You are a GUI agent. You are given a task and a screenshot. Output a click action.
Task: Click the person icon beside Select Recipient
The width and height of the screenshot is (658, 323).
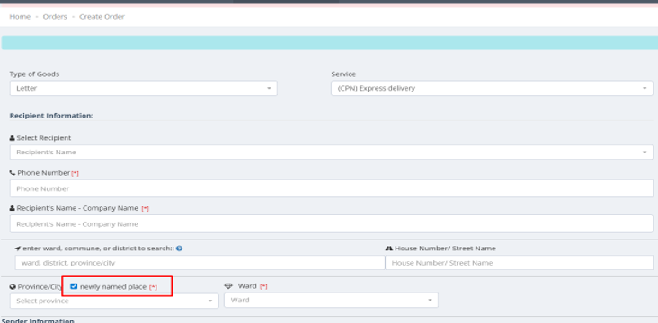click(x=13, y=138)
